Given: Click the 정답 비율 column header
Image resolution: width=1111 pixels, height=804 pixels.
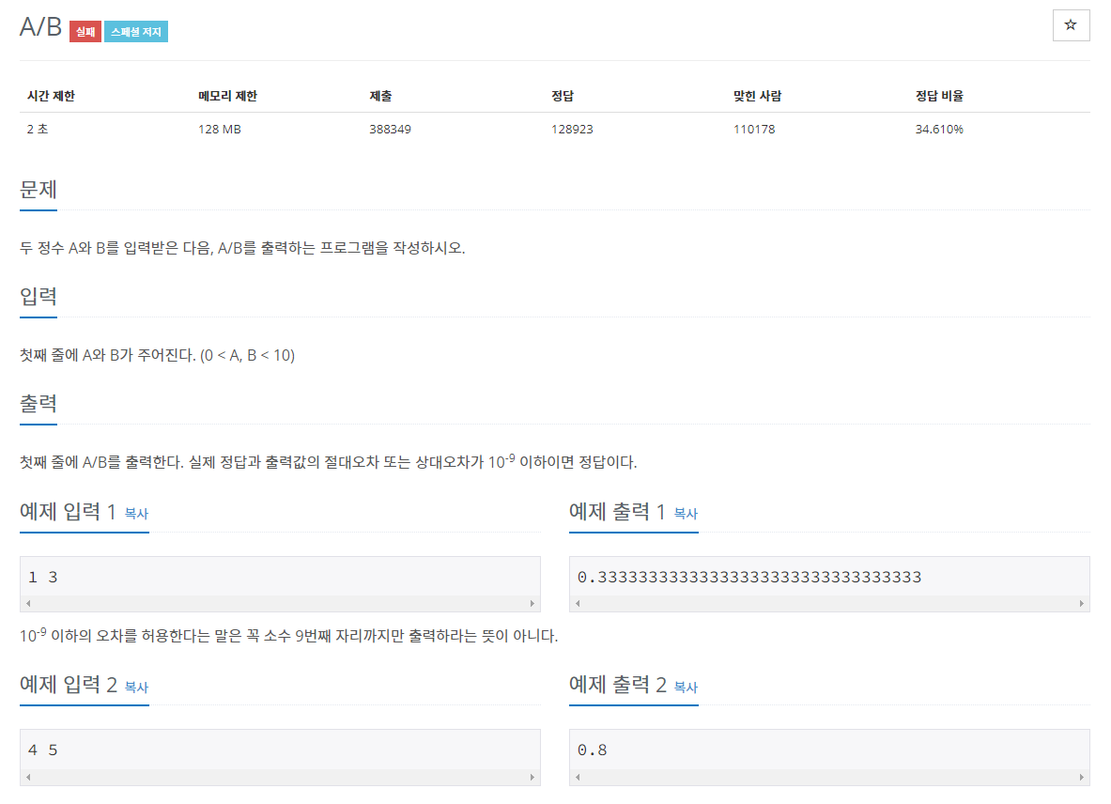Looking at the screenshot, I should pyautogui.click(x=939, y=96).
